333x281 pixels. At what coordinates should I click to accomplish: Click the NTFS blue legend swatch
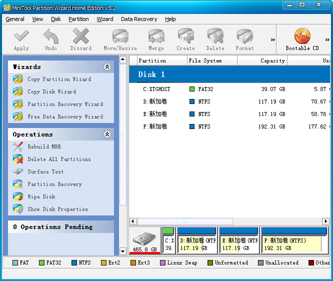click(x=74, y=262)
